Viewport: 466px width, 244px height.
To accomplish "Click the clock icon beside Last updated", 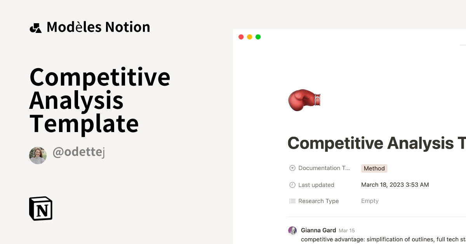I will click(292, 185).
